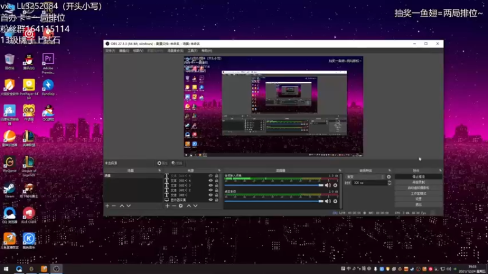Select the 文本 (GDI+) 4 source row
The image size is (488, 274).
click(192, 180)
